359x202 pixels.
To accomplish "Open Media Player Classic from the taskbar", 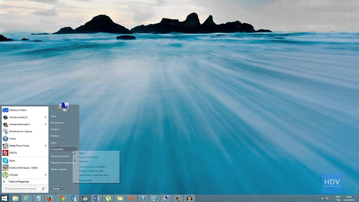I will point(84,198).
